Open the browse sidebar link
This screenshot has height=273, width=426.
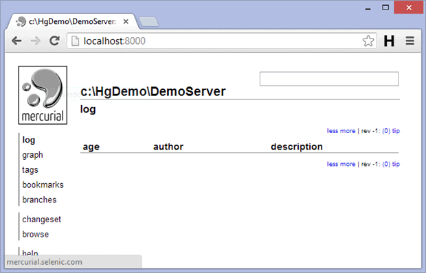(36, 234)
